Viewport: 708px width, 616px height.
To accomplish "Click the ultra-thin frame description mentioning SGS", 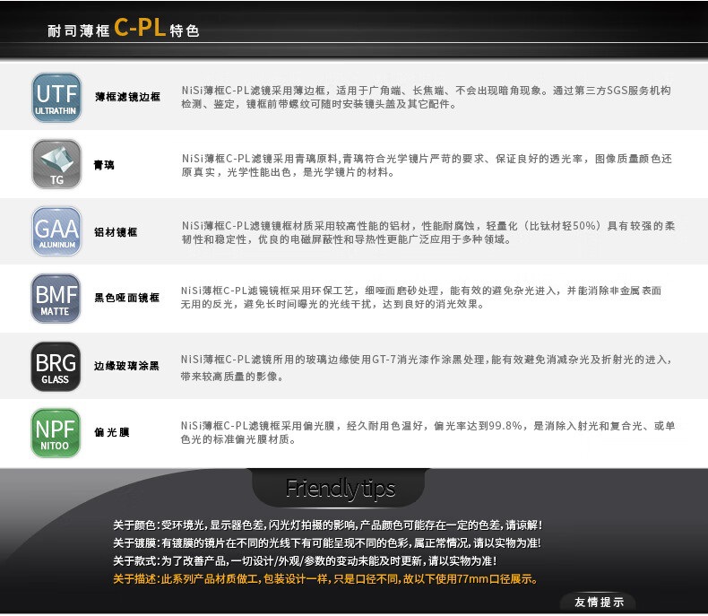I will tap(427, 97).
